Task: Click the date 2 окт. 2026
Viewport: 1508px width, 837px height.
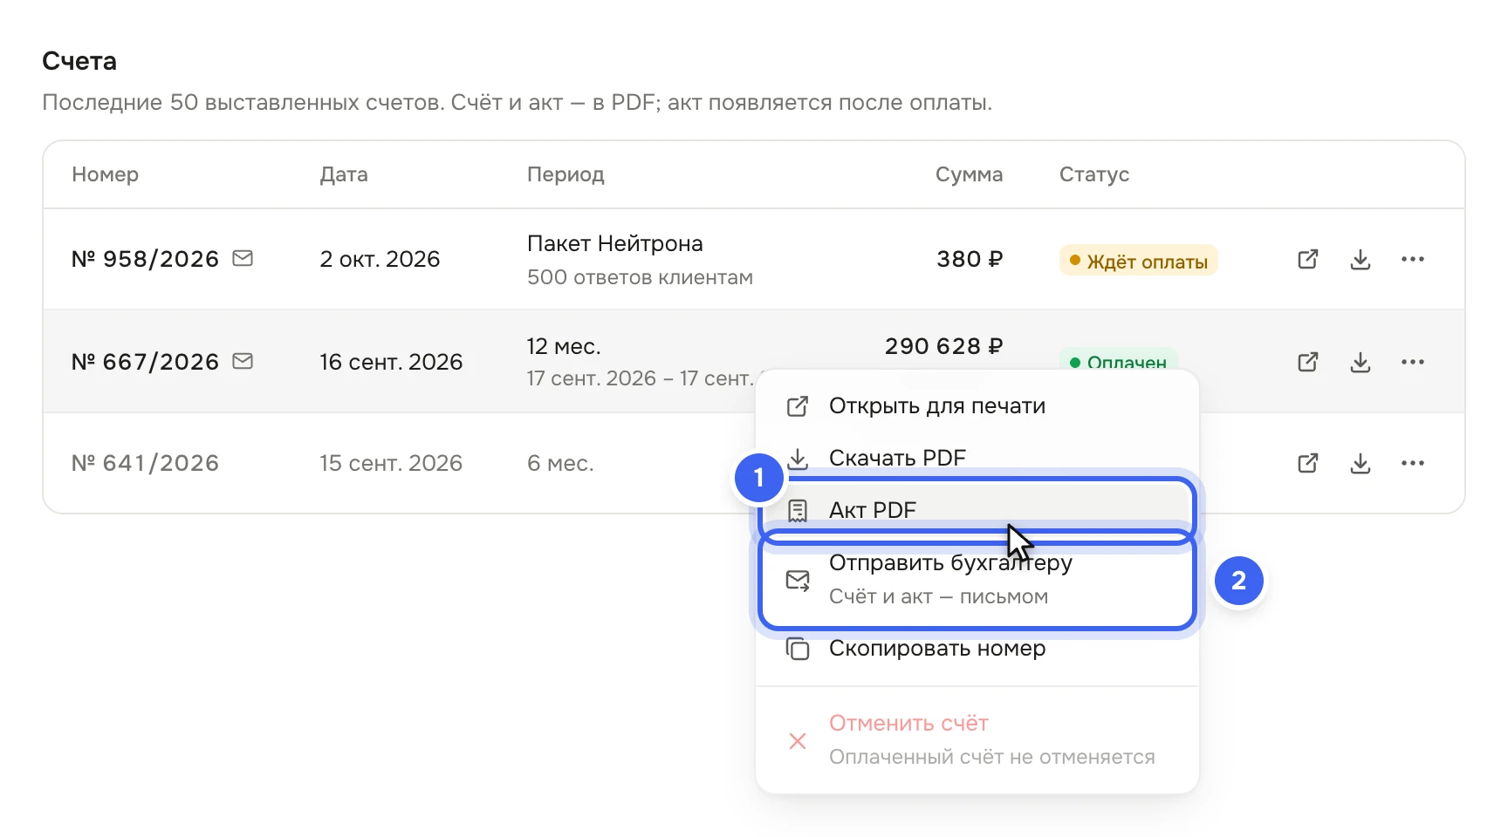Action: 380,259
